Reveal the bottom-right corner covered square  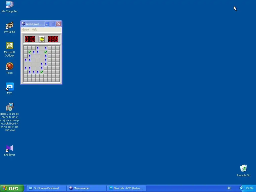[x=58, y=80]
